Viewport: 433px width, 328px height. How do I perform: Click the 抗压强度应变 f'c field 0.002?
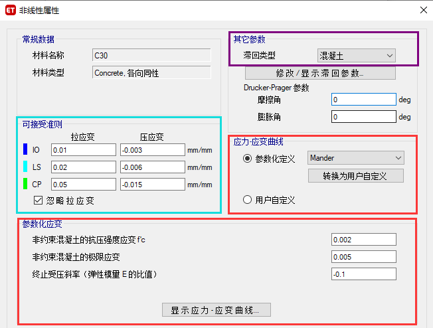coord(364,240)
